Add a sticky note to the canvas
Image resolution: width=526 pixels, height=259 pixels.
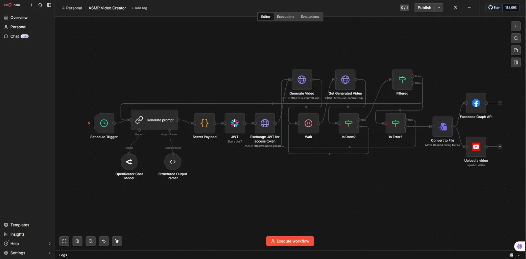pyautogui.click(x=516, y=50)
